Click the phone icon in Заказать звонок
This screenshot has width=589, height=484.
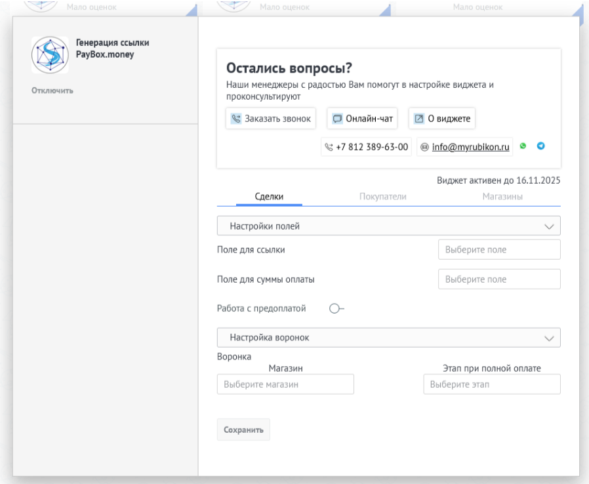point(236,119)
